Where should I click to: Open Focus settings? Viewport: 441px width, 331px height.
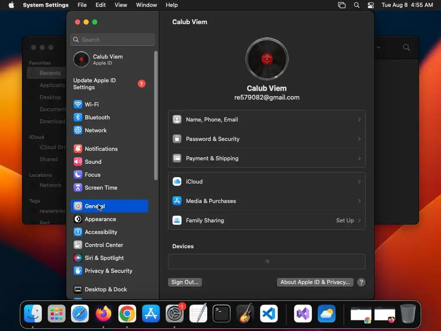click(109, 175)
